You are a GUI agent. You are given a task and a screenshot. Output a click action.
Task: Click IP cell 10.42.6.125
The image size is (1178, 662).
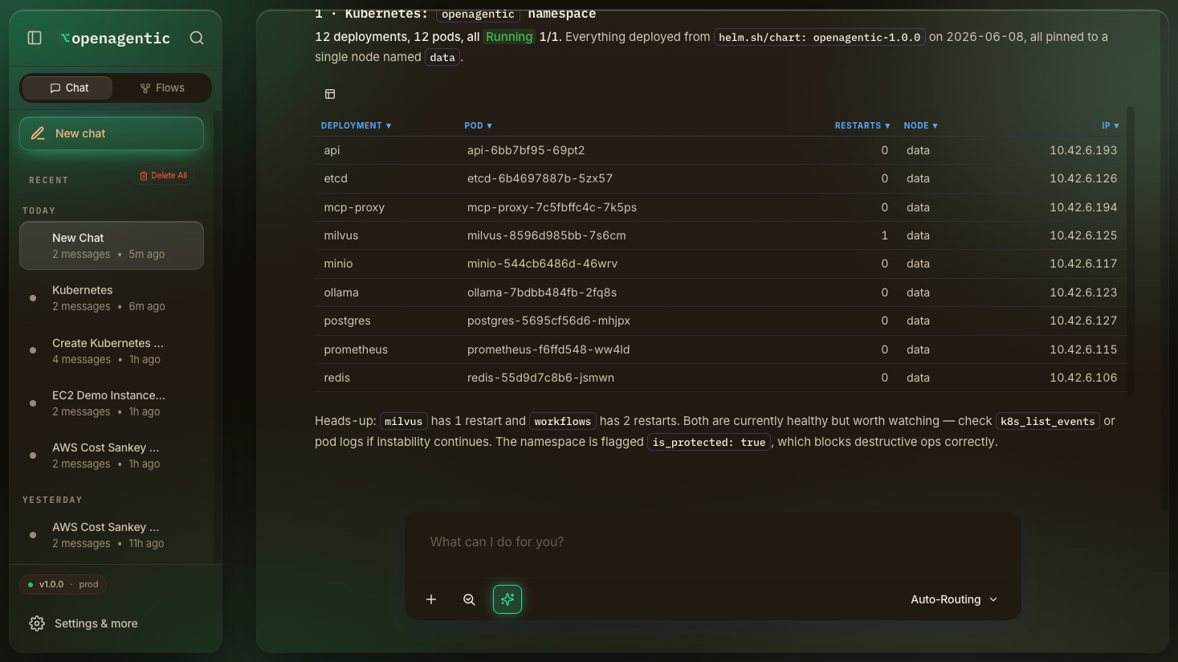1083,235
